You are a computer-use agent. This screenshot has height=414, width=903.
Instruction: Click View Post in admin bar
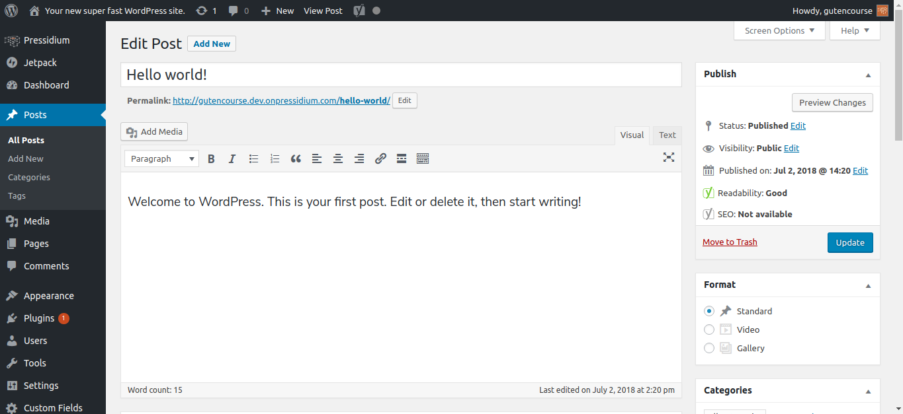tap(323, 11)
